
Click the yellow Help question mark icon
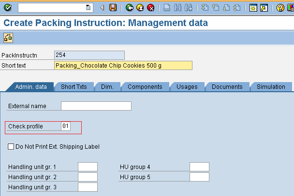pos(280,7)
